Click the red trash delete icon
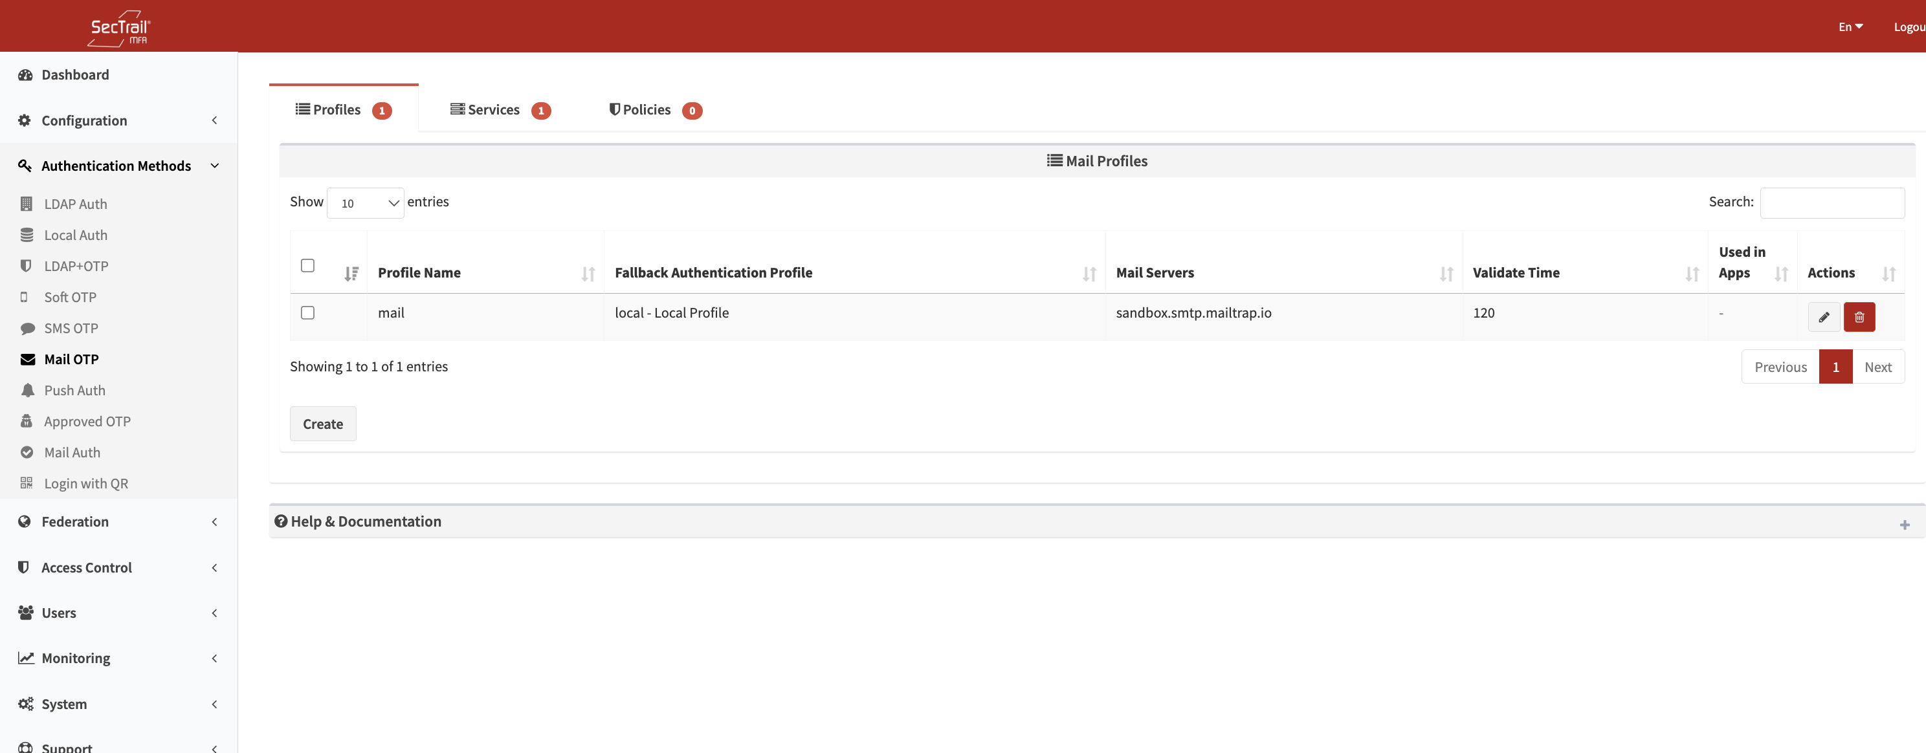 click(x=1859, y=317)
